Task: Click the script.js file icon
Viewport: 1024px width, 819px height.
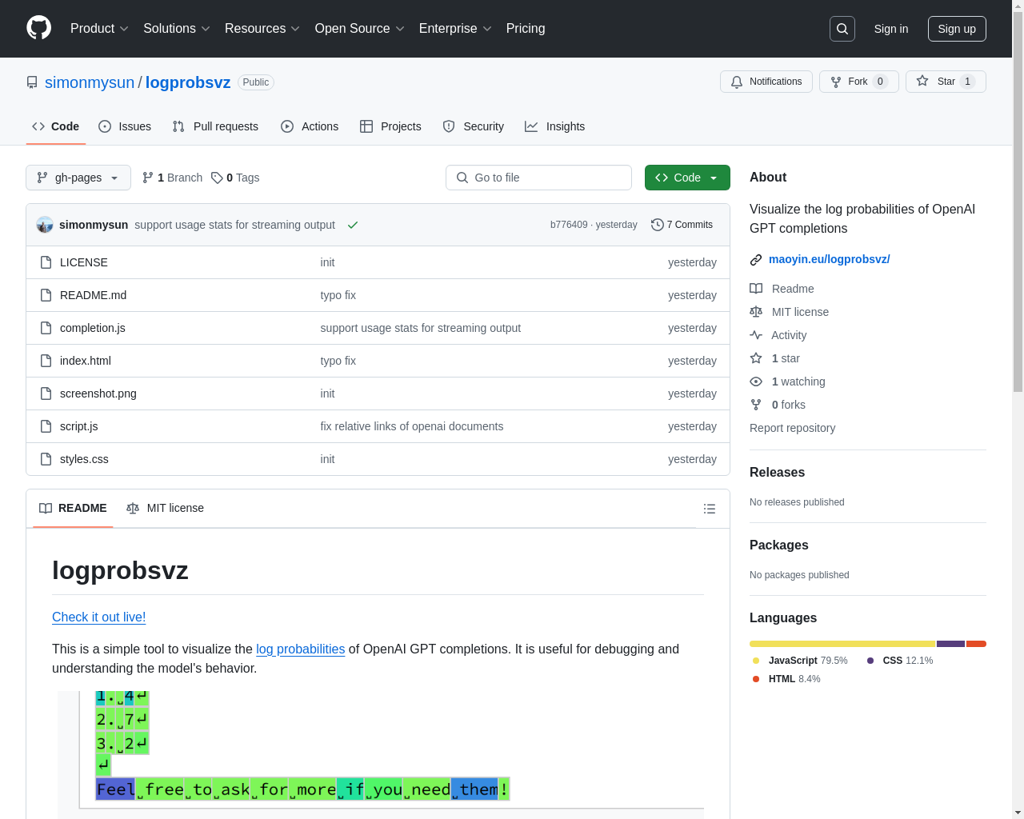Action: coord(46,426)
